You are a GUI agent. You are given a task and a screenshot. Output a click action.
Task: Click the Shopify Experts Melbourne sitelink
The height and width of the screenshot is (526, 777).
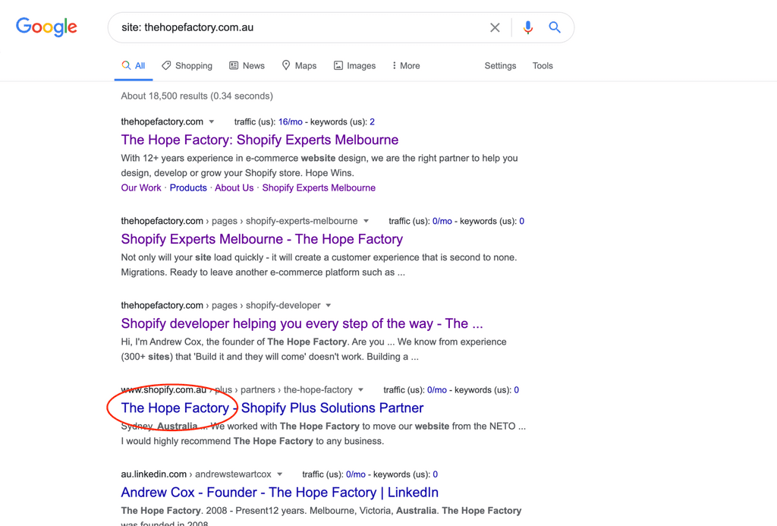point(319,188)
